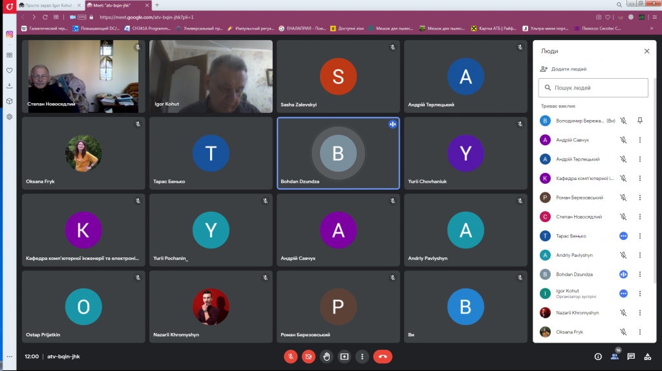Open the activities icon at bottom right
This screenshot has height=371, width=662.
click(648, 356)
